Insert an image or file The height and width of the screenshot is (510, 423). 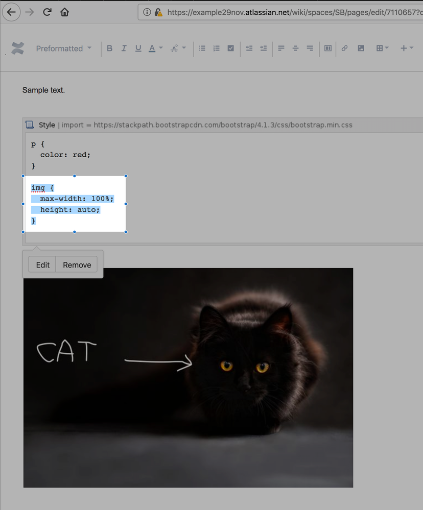click(361, 48)
